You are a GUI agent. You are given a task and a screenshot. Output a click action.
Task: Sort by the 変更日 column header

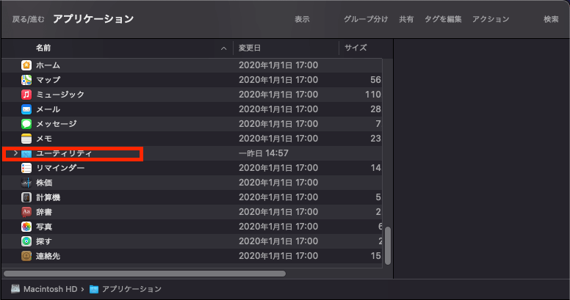pos(250,48)
